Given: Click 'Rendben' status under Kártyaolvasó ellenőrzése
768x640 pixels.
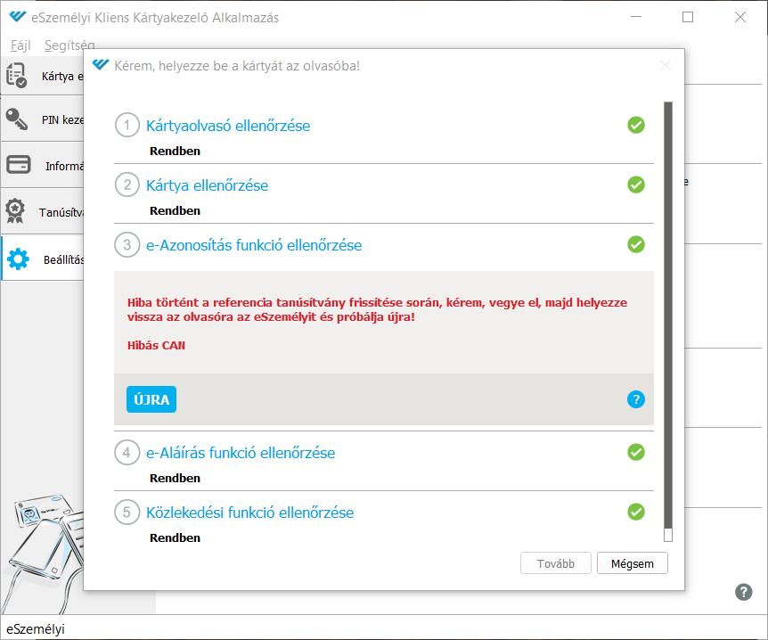Looking at the screenshot, I should 175,151.
